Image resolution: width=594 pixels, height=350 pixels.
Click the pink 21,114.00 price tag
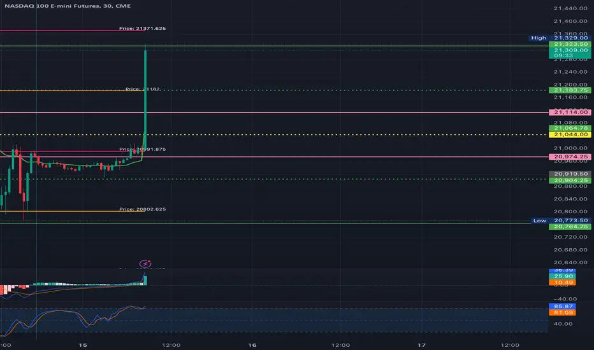pos(570,112)
